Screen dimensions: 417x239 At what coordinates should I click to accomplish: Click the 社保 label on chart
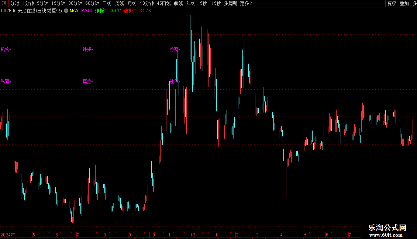174,81
